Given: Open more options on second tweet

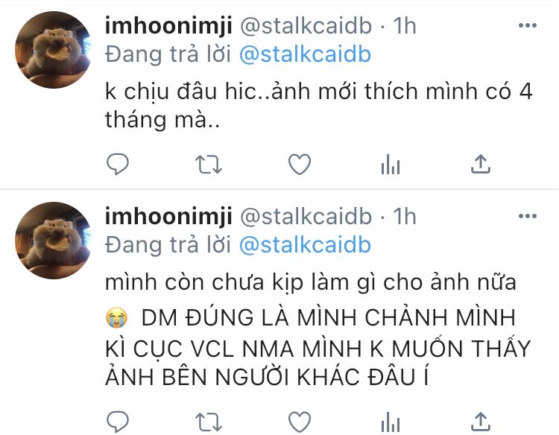Looking at the screenshot, I should pyautogui.click(x=528, y=216).
